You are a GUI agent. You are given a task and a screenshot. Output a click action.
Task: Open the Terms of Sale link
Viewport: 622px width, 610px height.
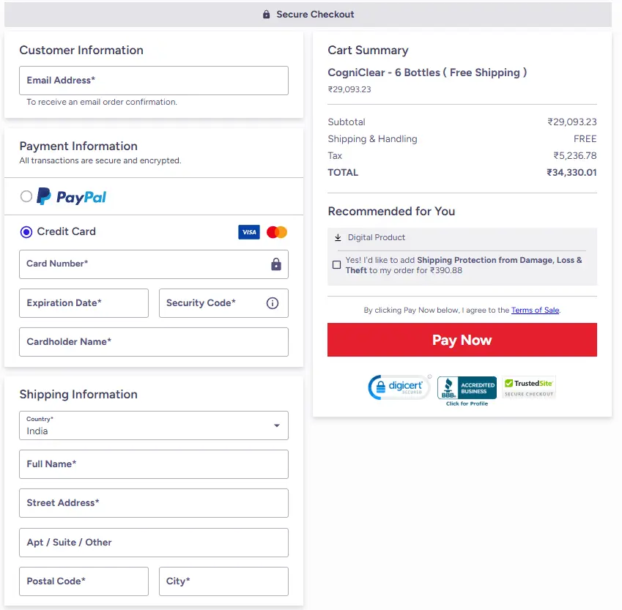click(x=535, y=310)
